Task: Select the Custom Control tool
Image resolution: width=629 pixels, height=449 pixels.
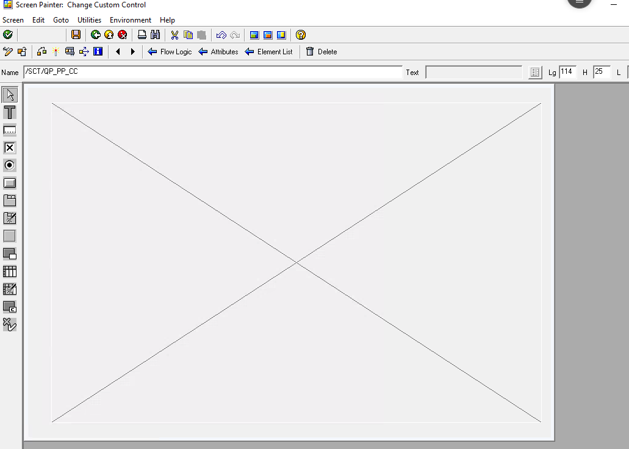Action: coord(10,307)
